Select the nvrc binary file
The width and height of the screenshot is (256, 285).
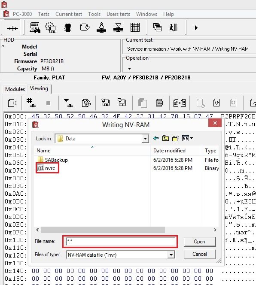click(x=46, y=168)
